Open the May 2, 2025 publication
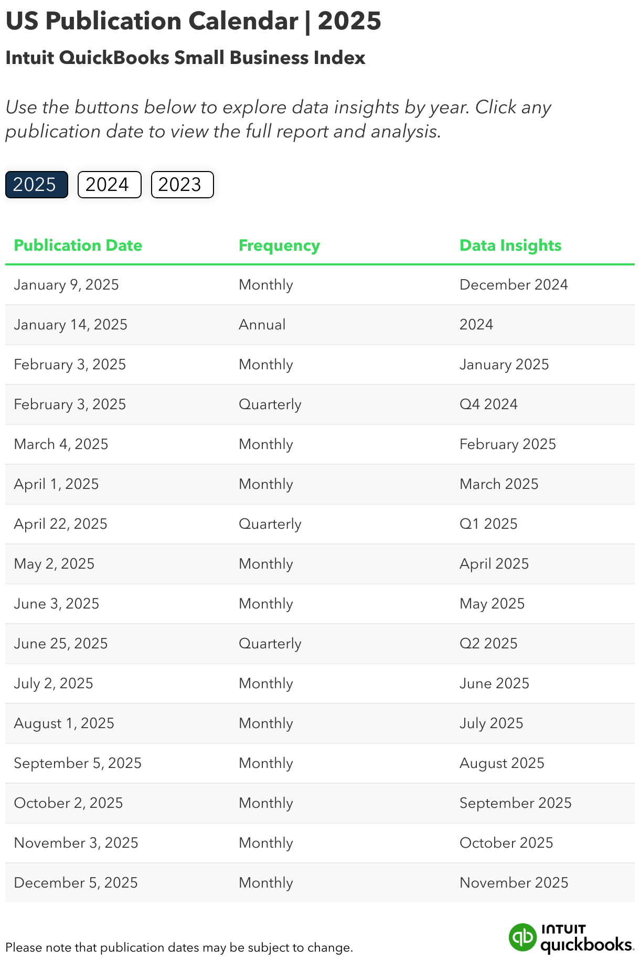 54,563
